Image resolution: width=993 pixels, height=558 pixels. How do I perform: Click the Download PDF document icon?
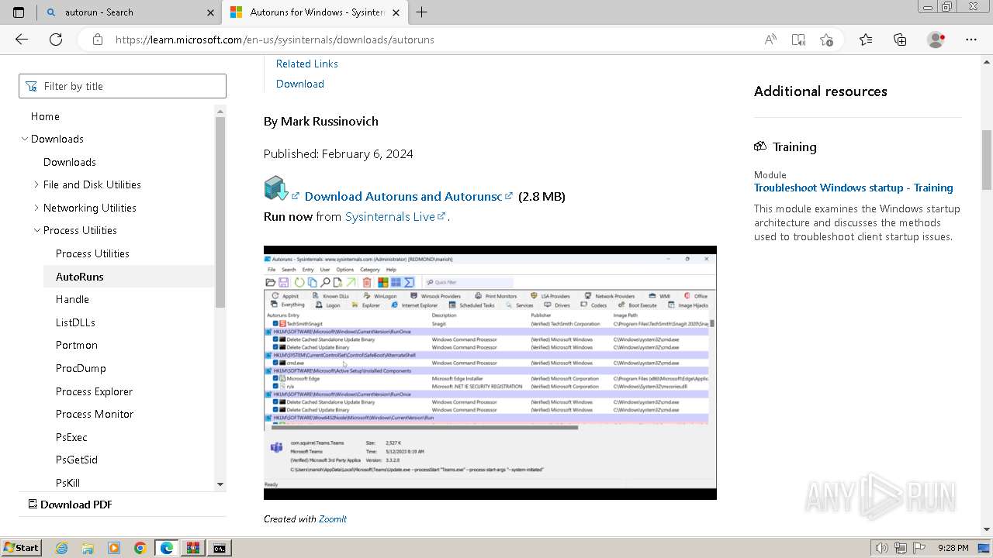pos(33,504)
